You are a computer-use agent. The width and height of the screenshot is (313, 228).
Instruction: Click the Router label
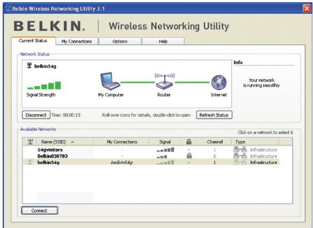pyautogui.click(x=164, y=95)
